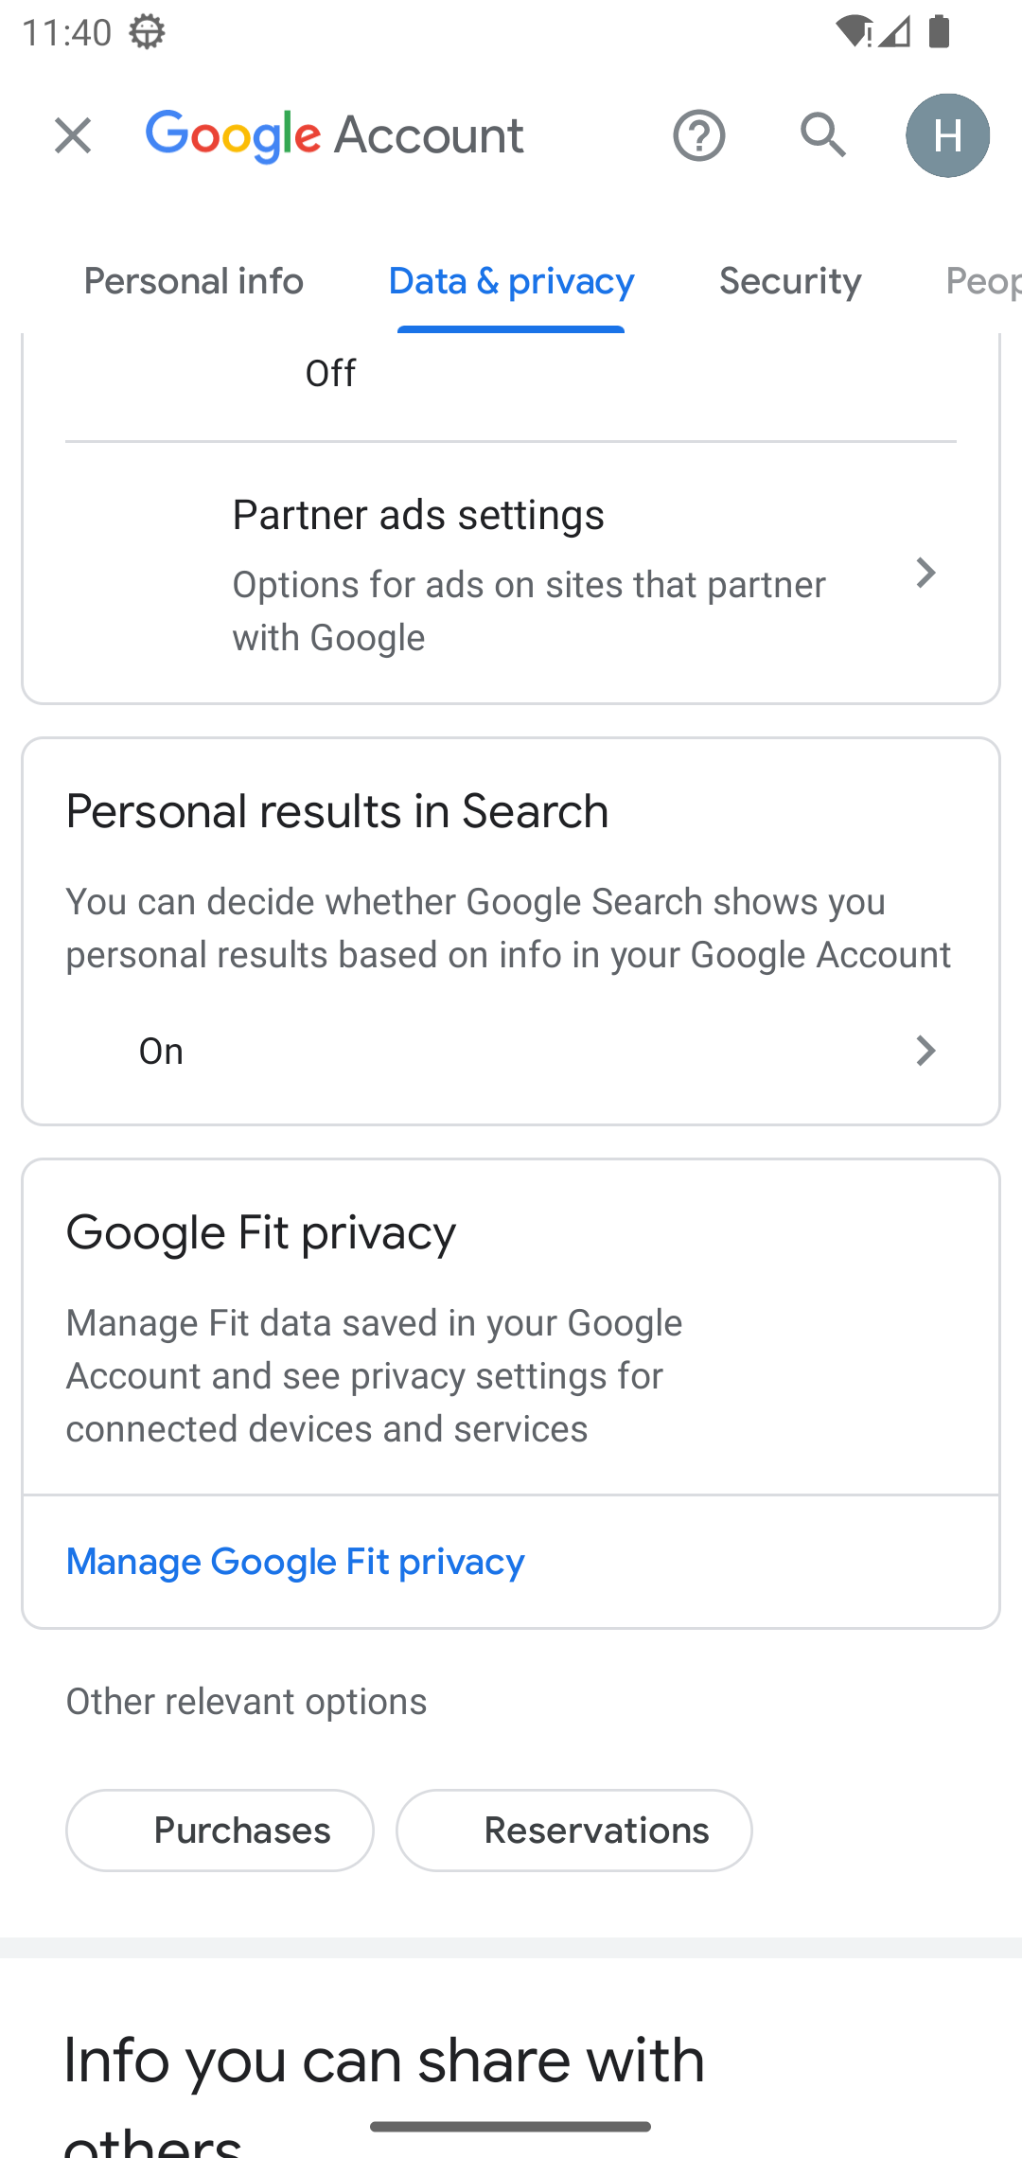
Task: Open Manage Google Fit privacy link
Action: [x=295, y=1562]
